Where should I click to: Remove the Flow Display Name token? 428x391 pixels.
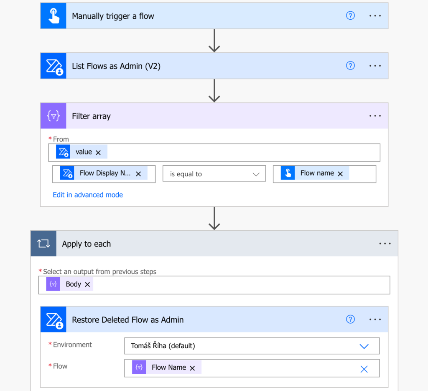138,174
